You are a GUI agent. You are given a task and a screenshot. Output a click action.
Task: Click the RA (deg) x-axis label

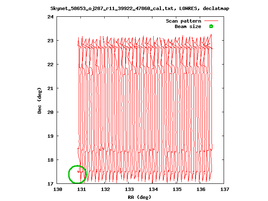point(139,197)
